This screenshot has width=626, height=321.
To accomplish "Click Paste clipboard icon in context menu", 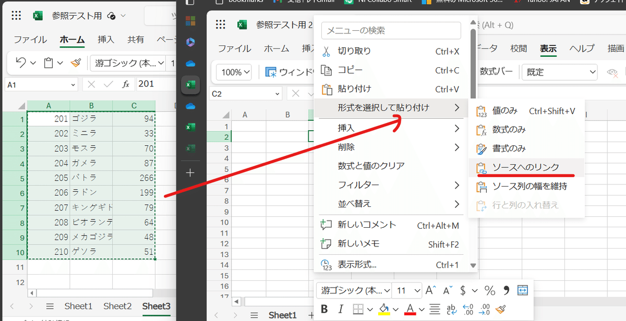I will click(x=326, y=89).
